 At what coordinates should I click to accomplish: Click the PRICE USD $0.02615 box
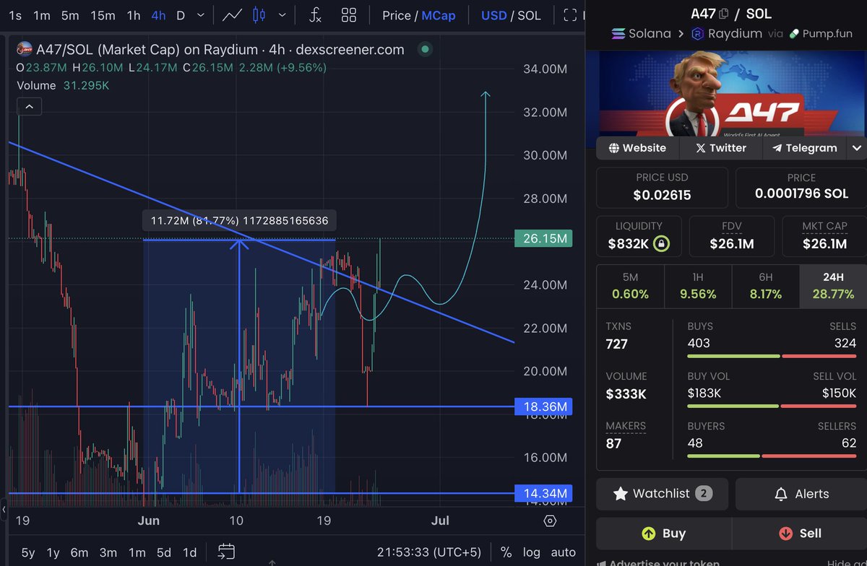[662, 188]
